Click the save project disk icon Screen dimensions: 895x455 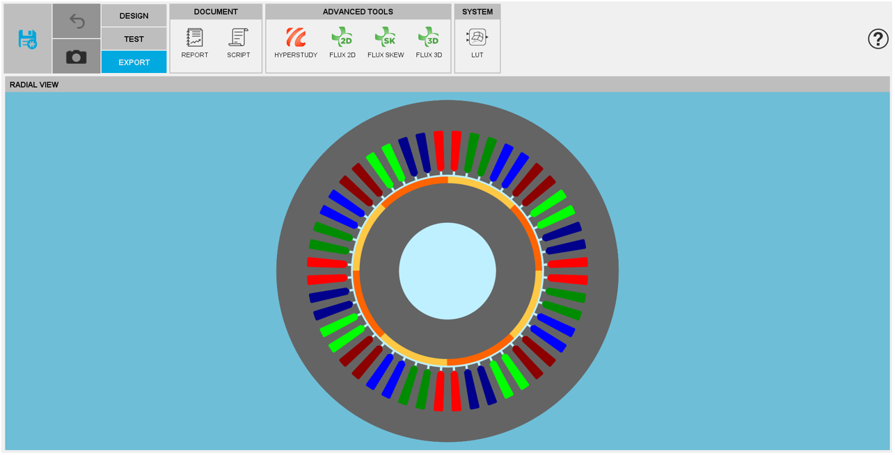27,39
